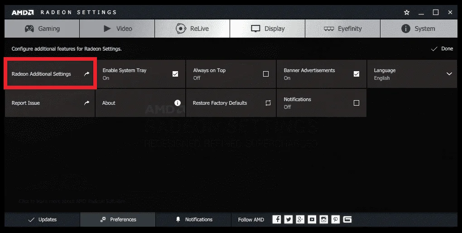
Task: Maximize the Radeon Settings window
Action: pos(436,12)
